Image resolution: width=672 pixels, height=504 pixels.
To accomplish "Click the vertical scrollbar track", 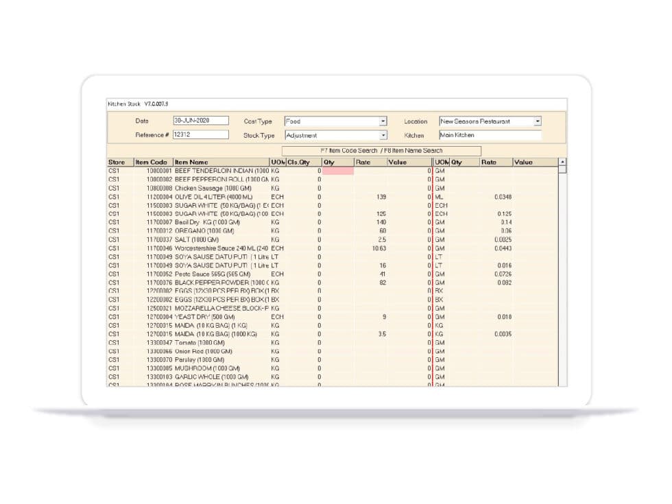I will click(x=564, y=274).
